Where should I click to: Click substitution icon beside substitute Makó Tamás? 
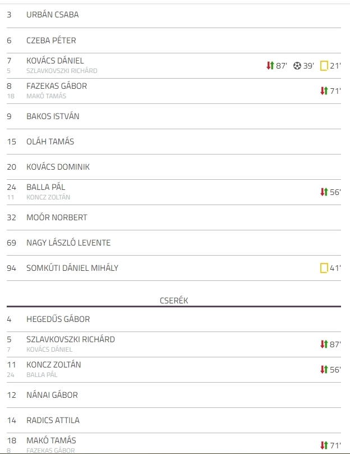click(x=324, y=446)
